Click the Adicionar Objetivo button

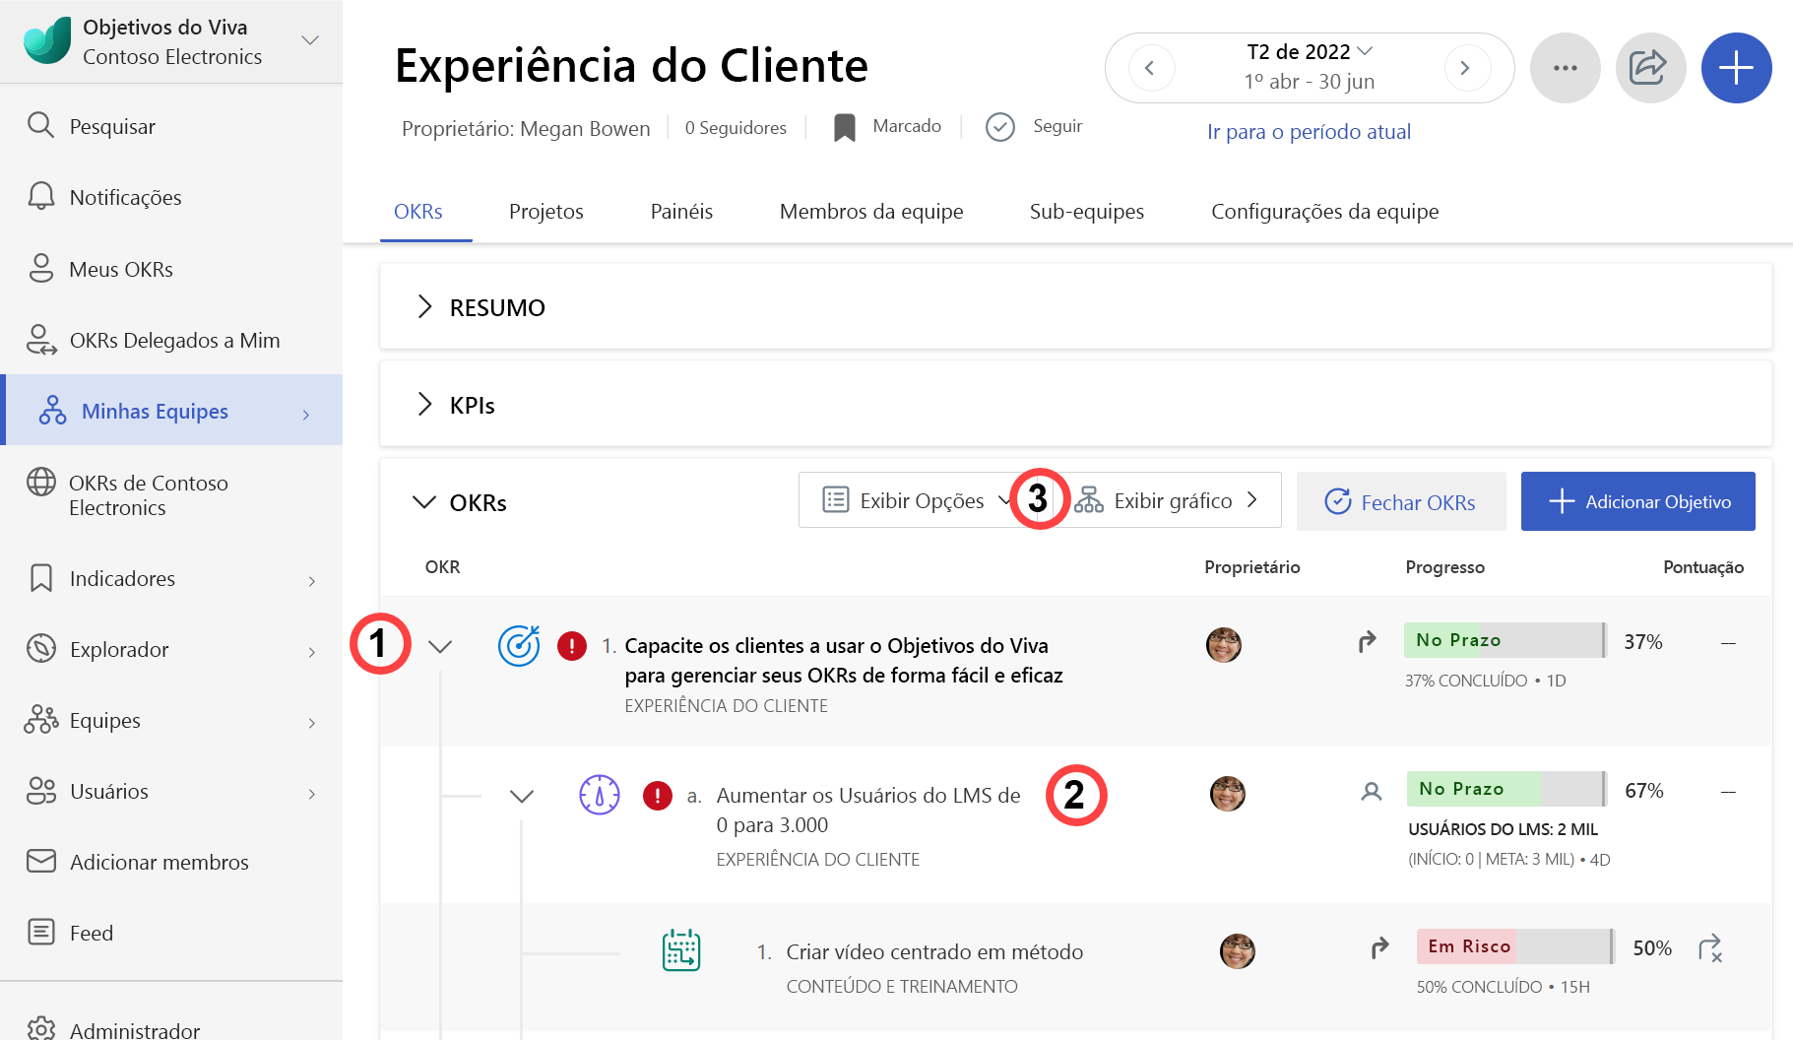coord(1638,501)
